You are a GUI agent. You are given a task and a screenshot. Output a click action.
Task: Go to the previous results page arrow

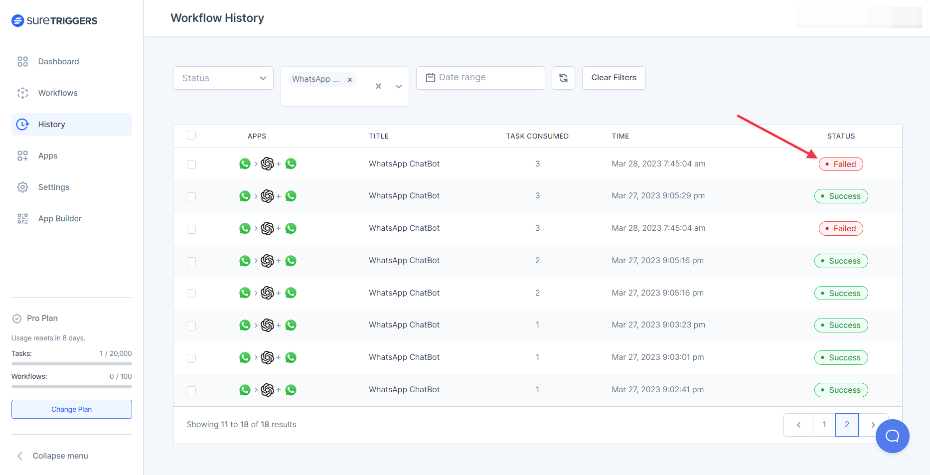tap(798, 425)
